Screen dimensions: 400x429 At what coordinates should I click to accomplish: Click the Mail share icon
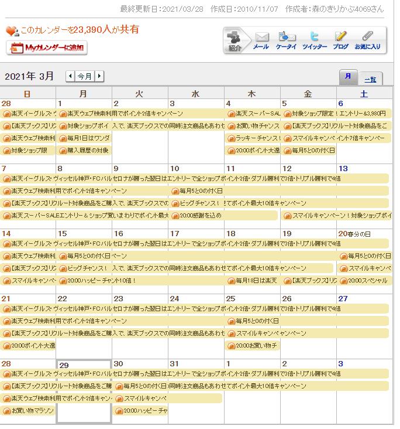pyautogui.click(x=261, y=41)
